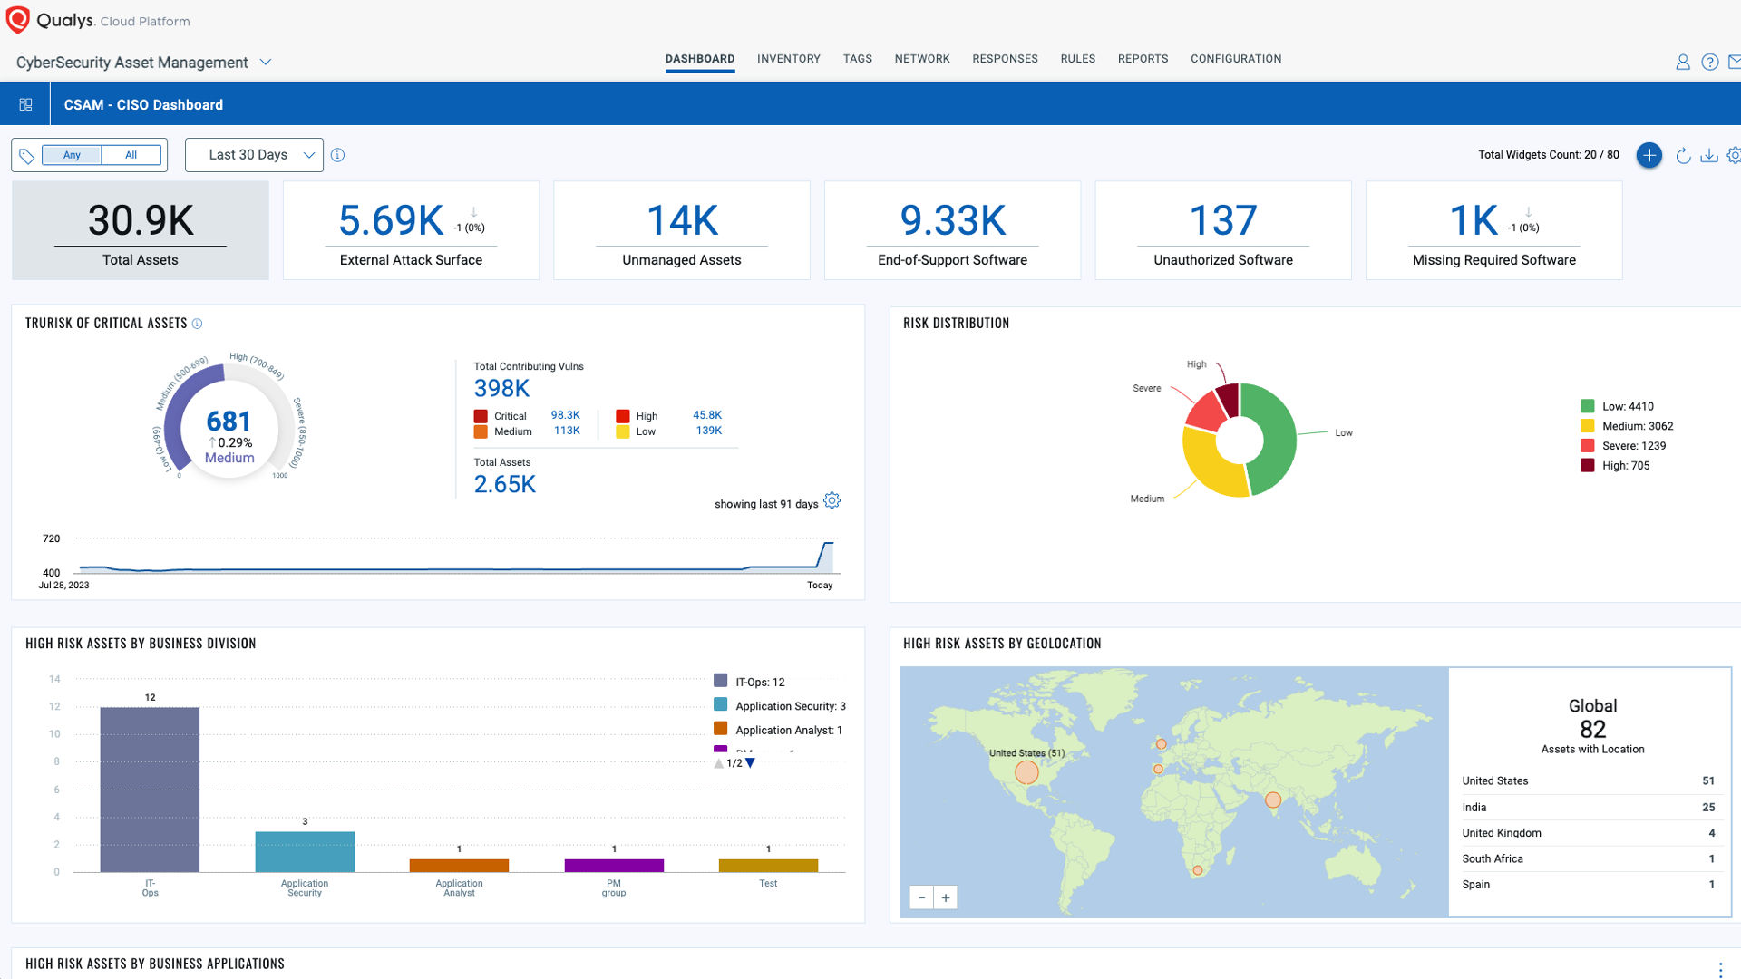Click the user account profile icon
This screenshot has width=1741, height=979.
1682,59
